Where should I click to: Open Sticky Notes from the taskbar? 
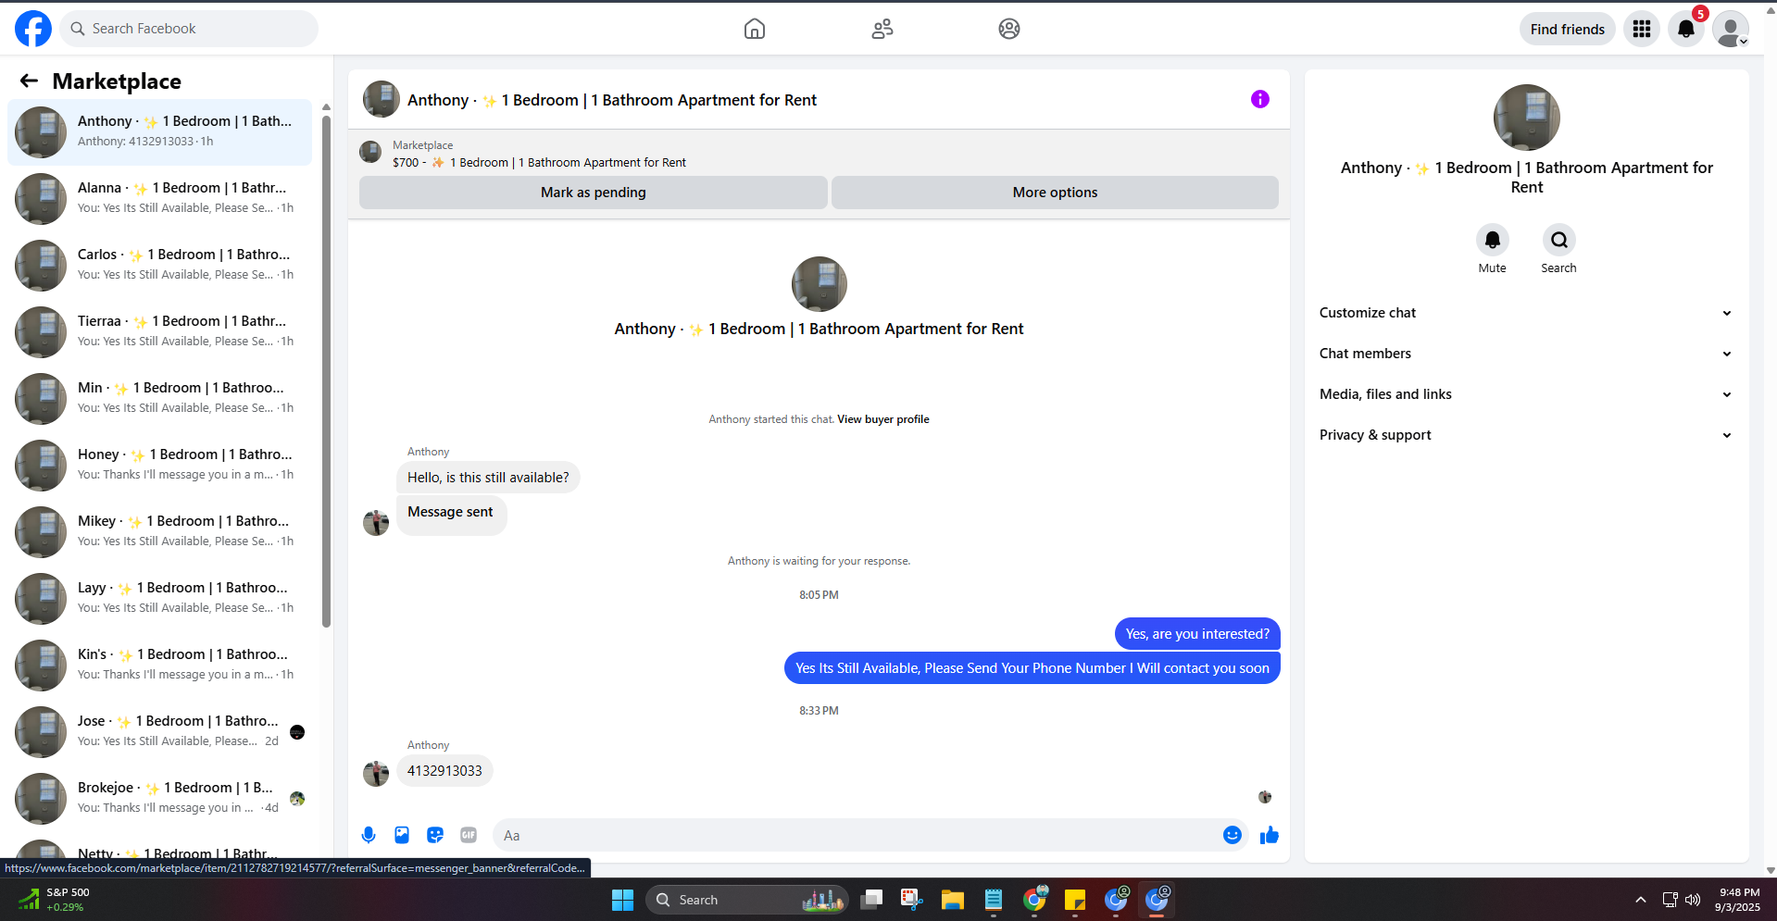pyautogui.click(x=1075, y=900)
